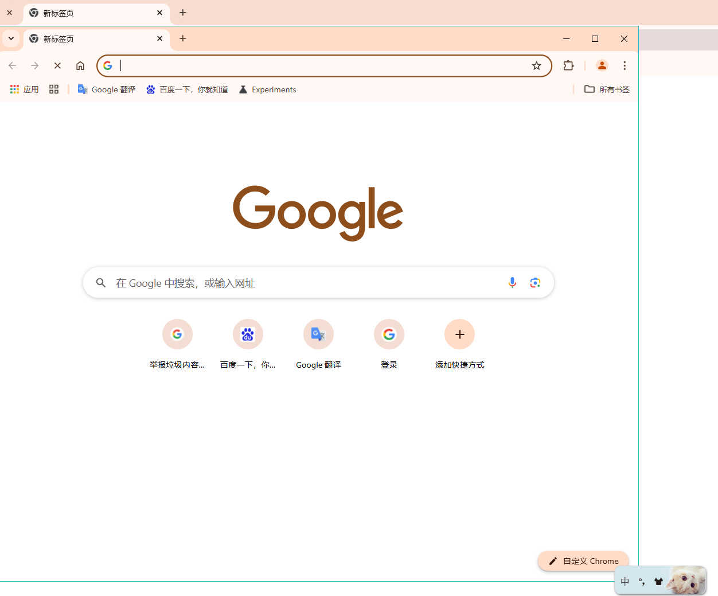Click the 自定义 Chrome button

(583, 561)
